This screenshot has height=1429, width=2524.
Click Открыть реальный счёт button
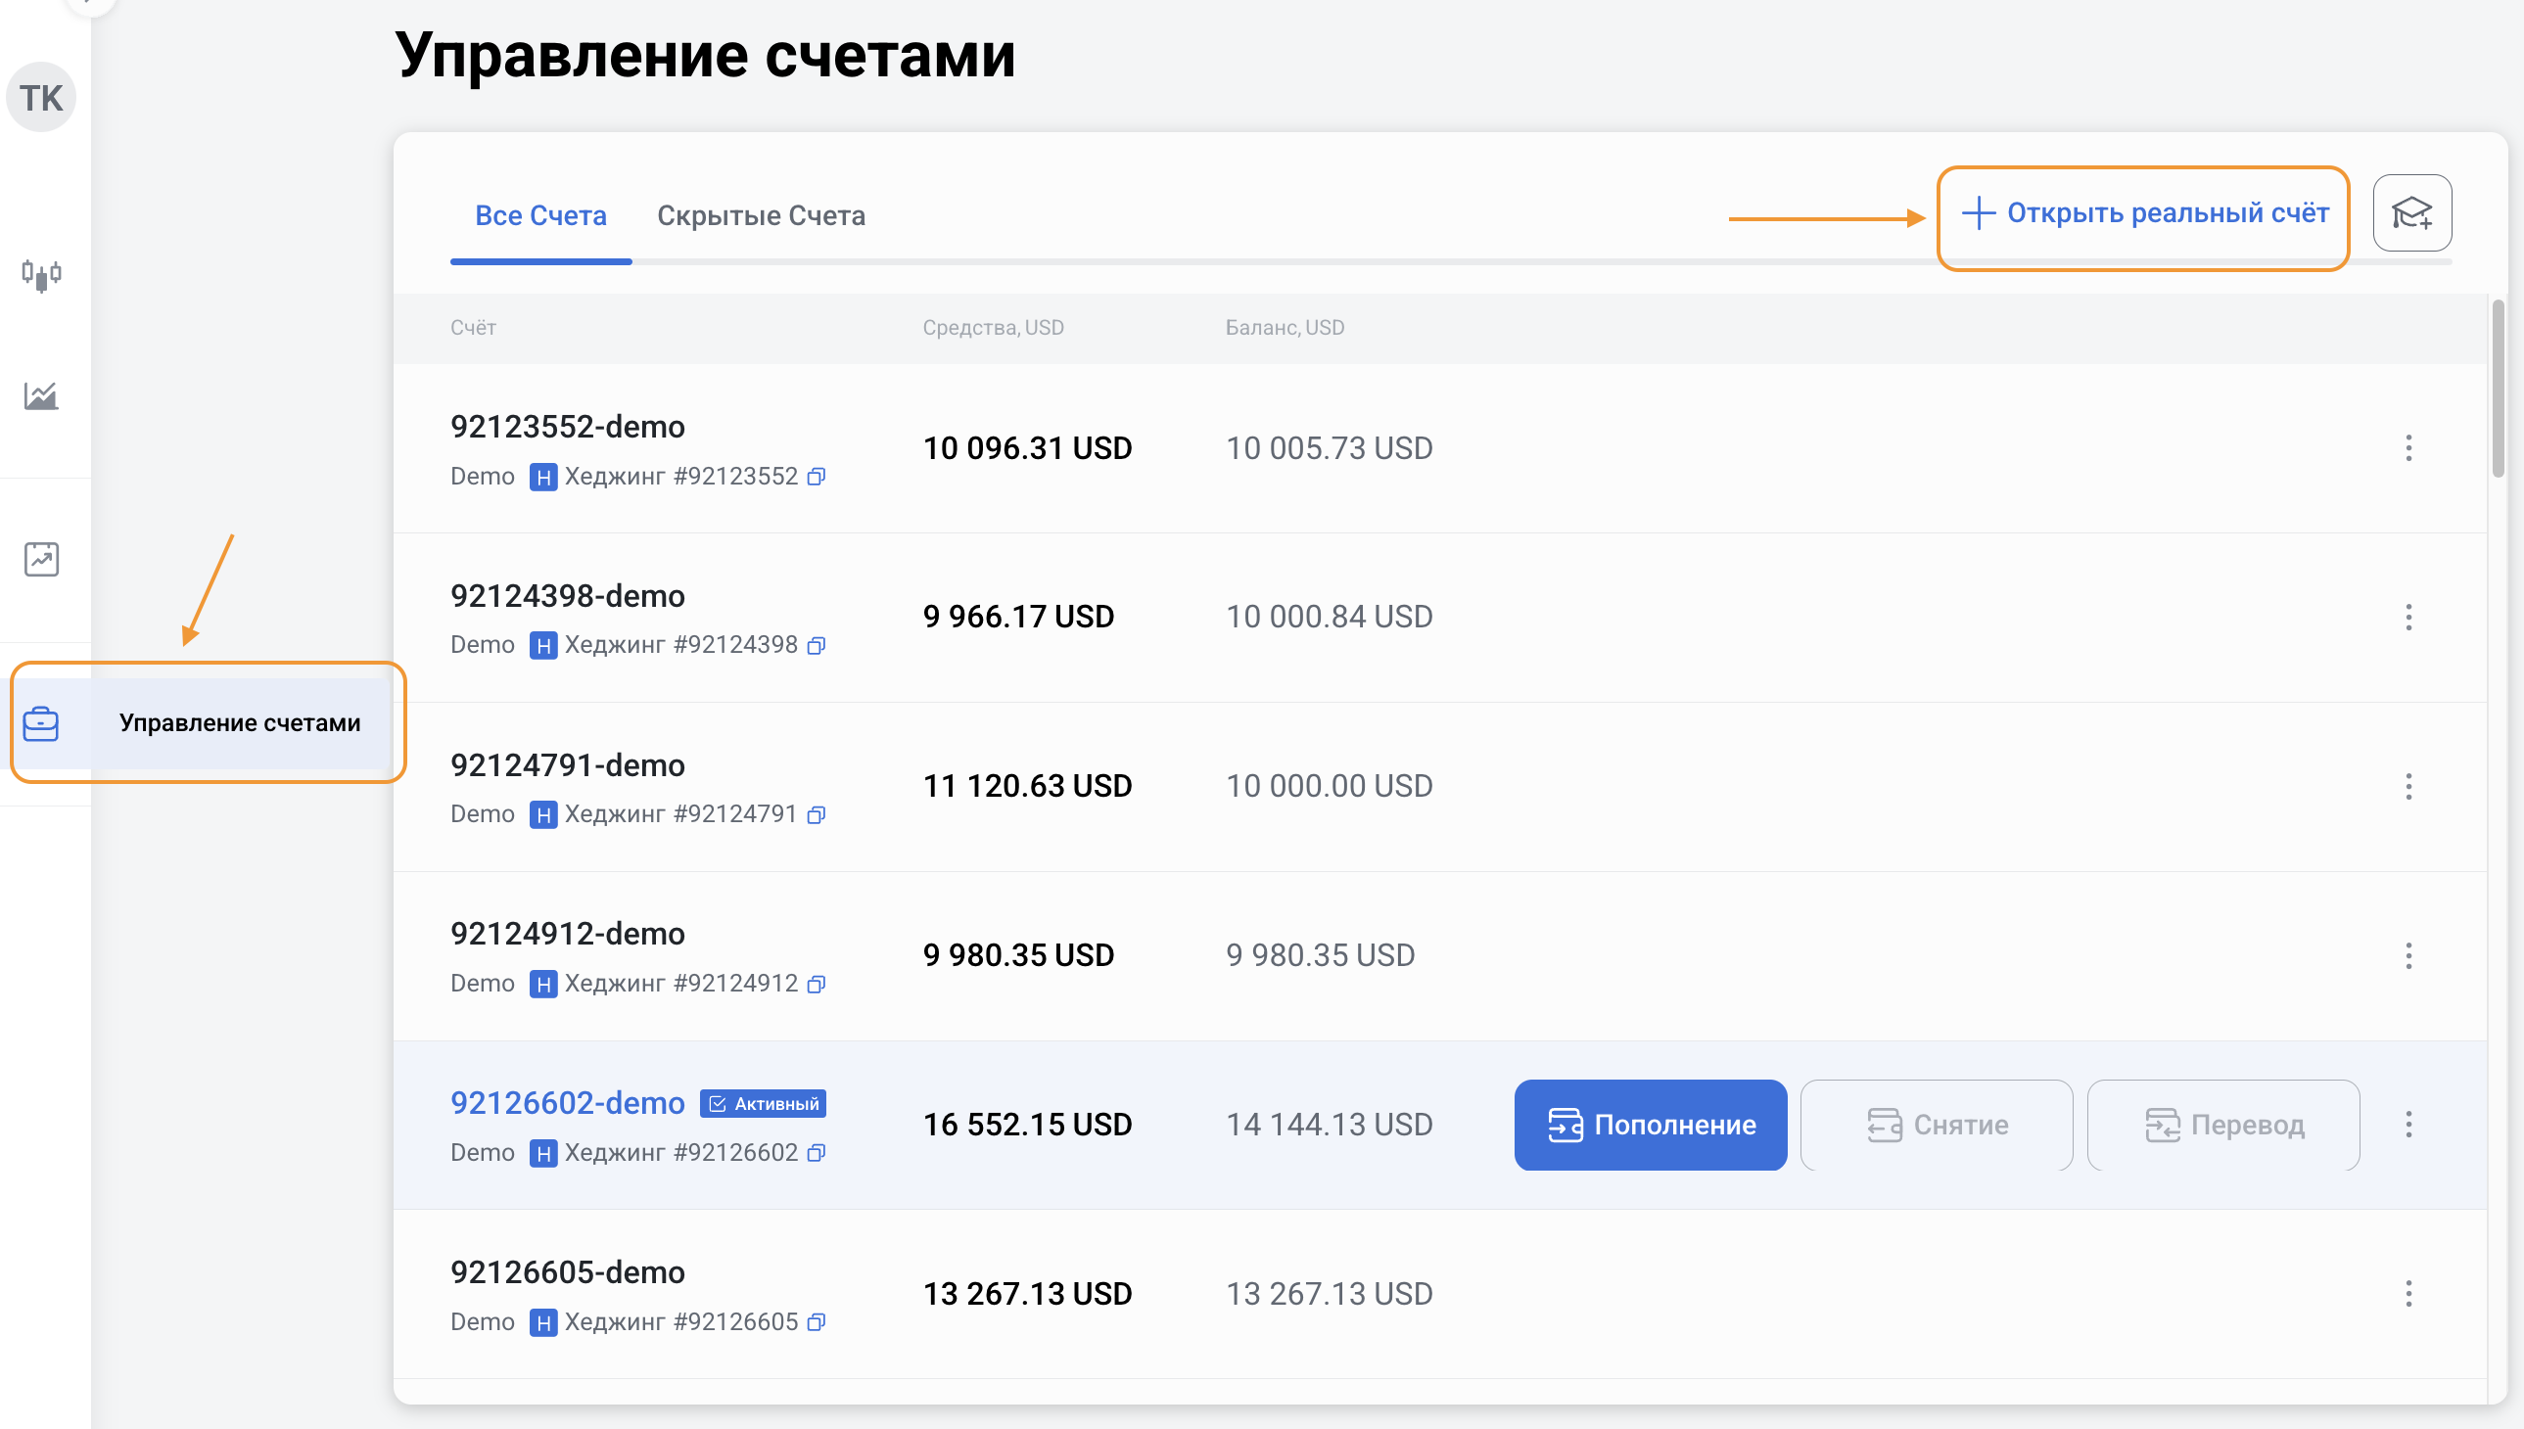[x=2144, y=213]
